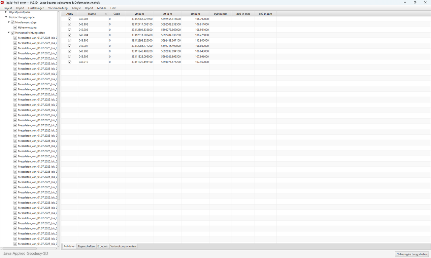Click the Code column header

point(117,14)
